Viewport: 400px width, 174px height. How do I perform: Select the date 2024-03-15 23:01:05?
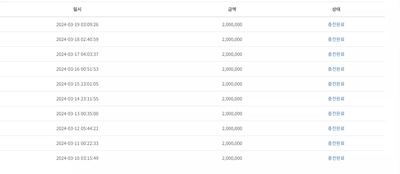tap(77, 84)
